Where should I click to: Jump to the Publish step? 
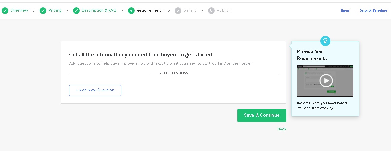click(224, 10)
